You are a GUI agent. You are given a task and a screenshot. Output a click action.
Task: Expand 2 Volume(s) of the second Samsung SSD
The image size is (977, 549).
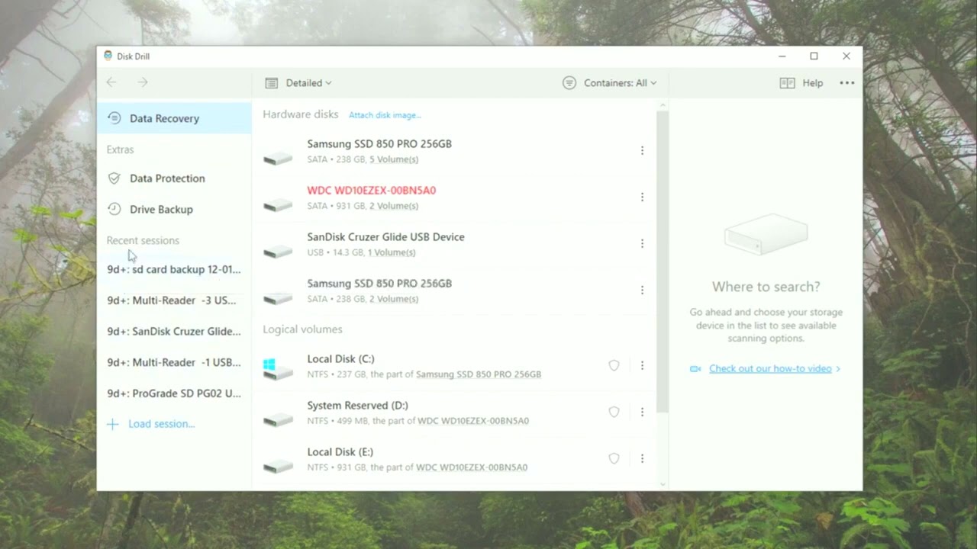(x=394, y=299)
